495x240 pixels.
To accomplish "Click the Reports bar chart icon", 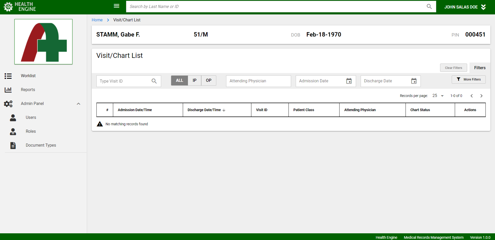I will click(x=8, y=90).
